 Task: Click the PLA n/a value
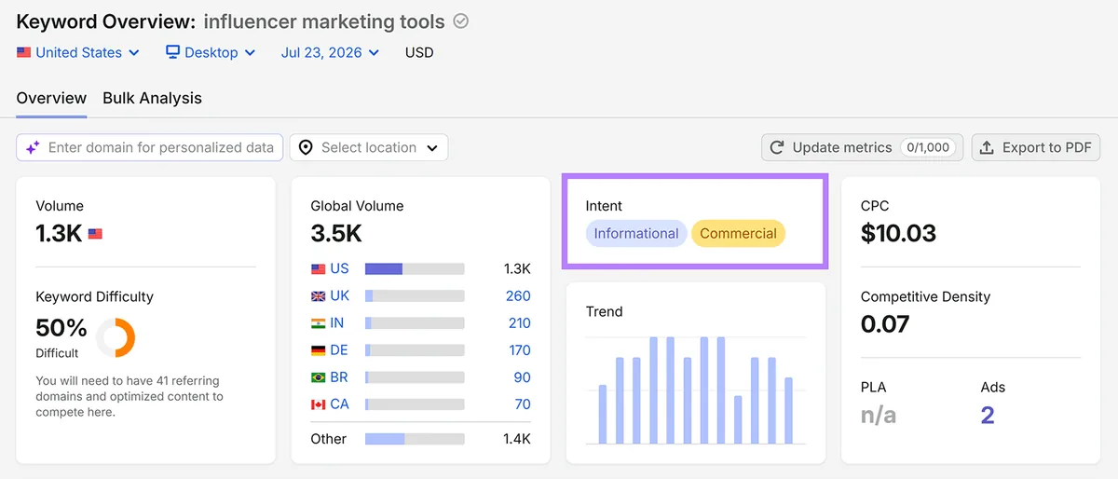(x=879, y=415)
